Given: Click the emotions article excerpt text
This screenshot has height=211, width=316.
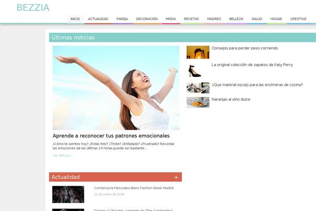Looking at the screenshot, I should tap(113, 146).
